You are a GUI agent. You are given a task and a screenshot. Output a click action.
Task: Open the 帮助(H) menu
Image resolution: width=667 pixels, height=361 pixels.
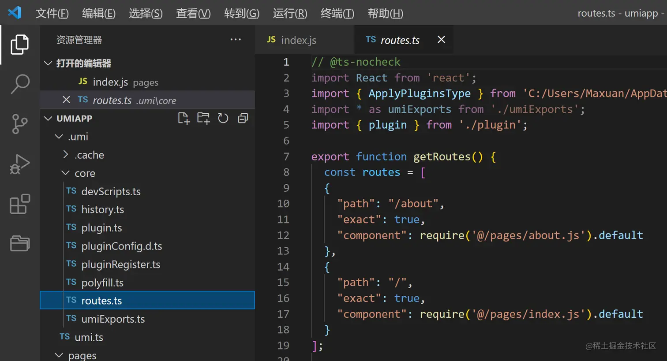(x=386, y=13)
